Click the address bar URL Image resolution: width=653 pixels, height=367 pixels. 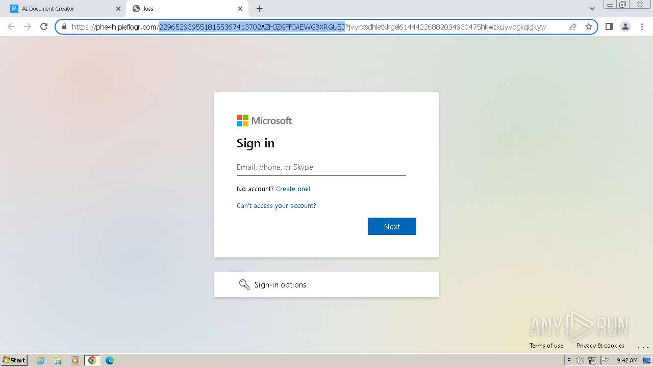pyautogui.click(x=309, y=27)
